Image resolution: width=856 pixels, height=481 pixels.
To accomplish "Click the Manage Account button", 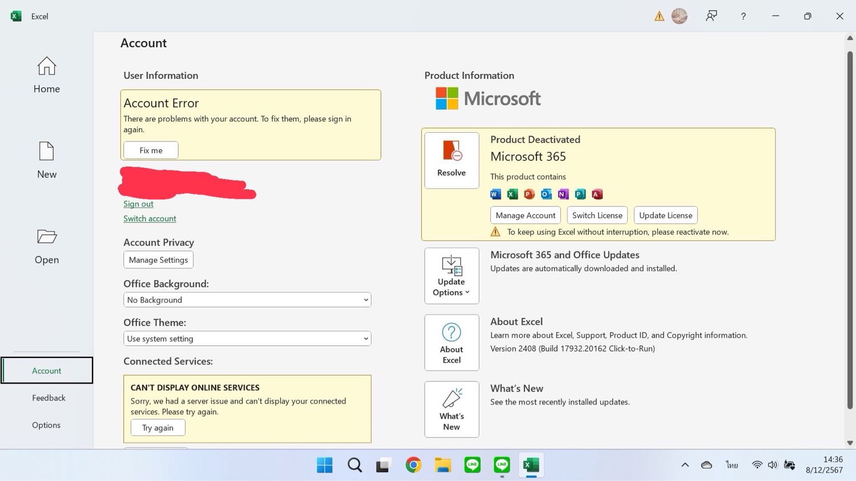I will pos(526,215).
